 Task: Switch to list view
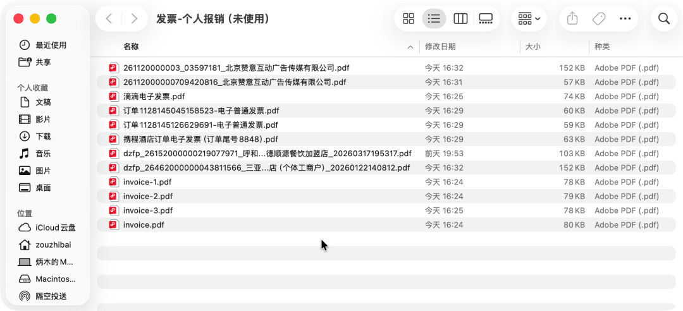(434, 18)
